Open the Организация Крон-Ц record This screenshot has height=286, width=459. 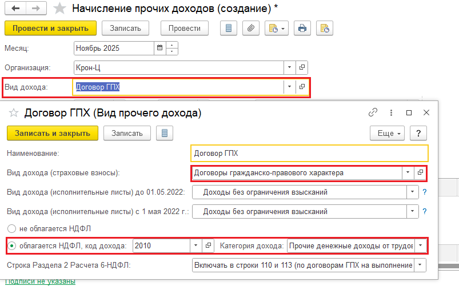302,67
